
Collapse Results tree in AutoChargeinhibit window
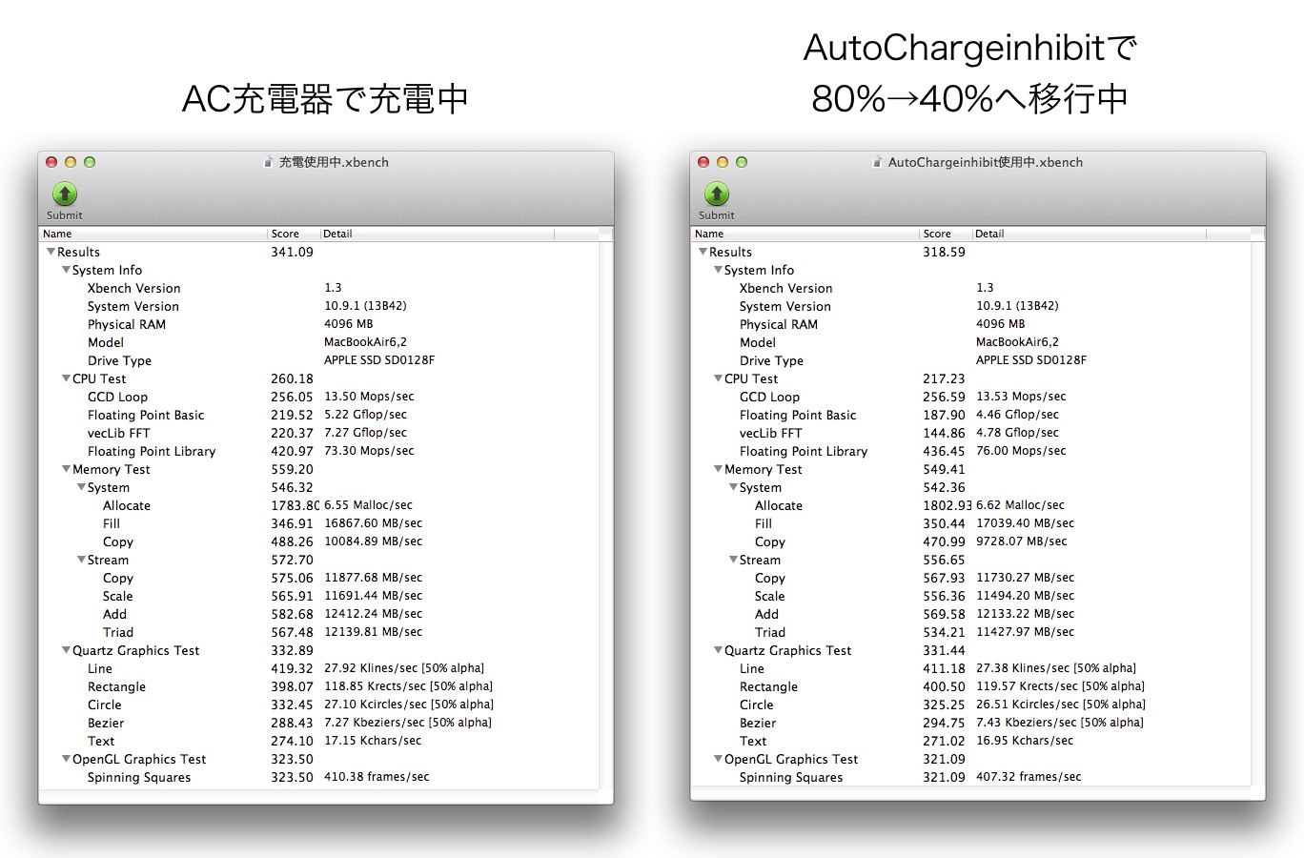(x=703, y=252)
